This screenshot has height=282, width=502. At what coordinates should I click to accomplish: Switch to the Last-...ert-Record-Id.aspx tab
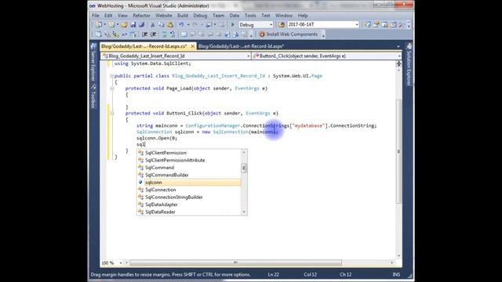241,46
